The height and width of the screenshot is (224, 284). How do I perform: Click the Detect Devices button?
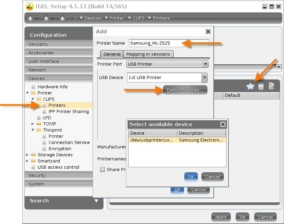tap(185, 90)
